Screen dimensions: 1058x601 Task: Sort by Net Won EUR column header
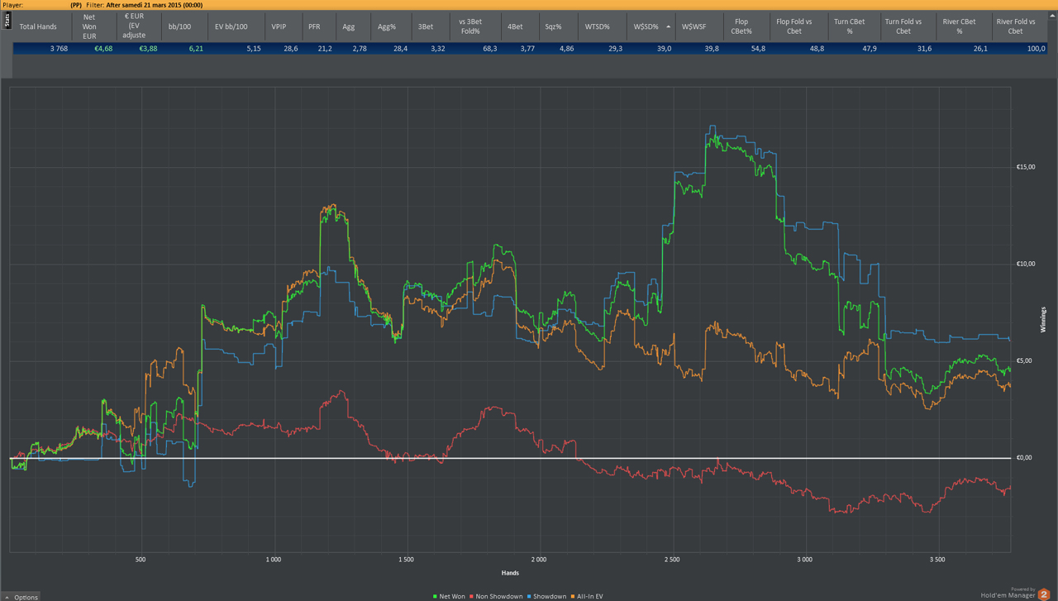pos(93,26)
